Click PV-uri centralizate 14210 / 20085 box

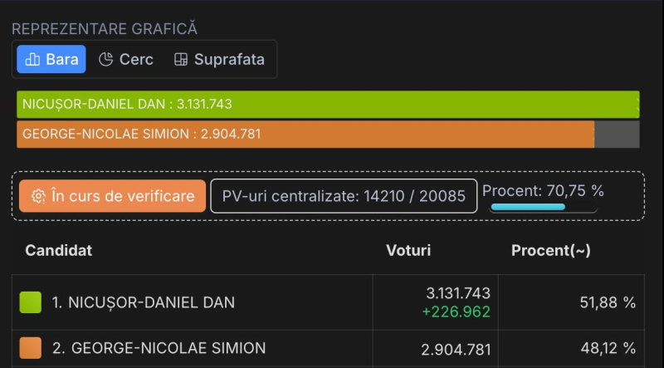coord(344,196)
